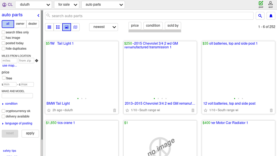Click the bell save-search alert icon
This screenshot has width=277, height=156.
(270, 16)
